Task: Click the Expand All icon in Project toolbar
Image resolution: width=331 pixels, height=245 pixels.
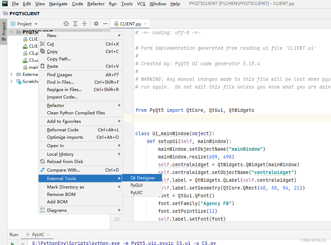Action: click(x=75, y=24)
